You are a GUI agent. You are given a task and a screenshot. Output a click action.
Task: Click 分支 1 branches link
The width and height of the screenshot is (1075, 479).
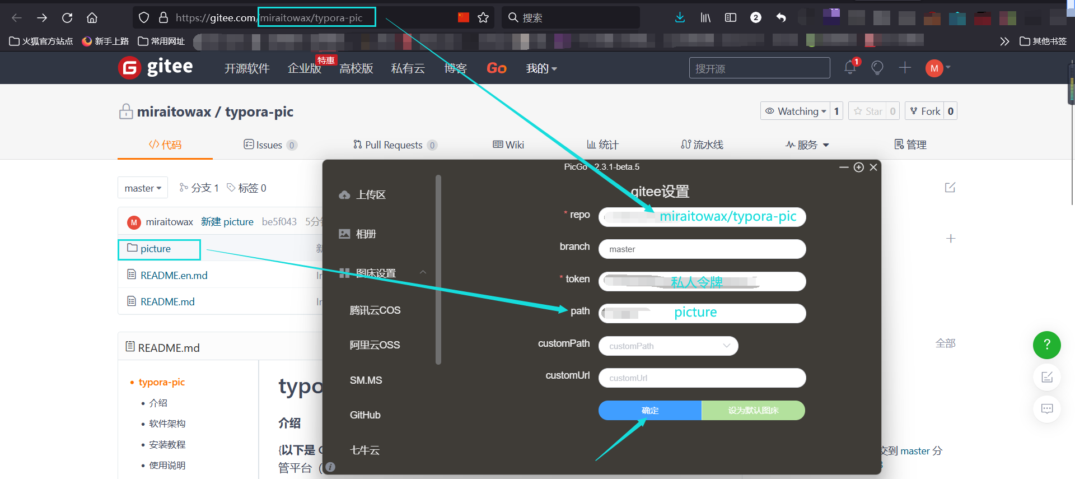coord(199,188)
